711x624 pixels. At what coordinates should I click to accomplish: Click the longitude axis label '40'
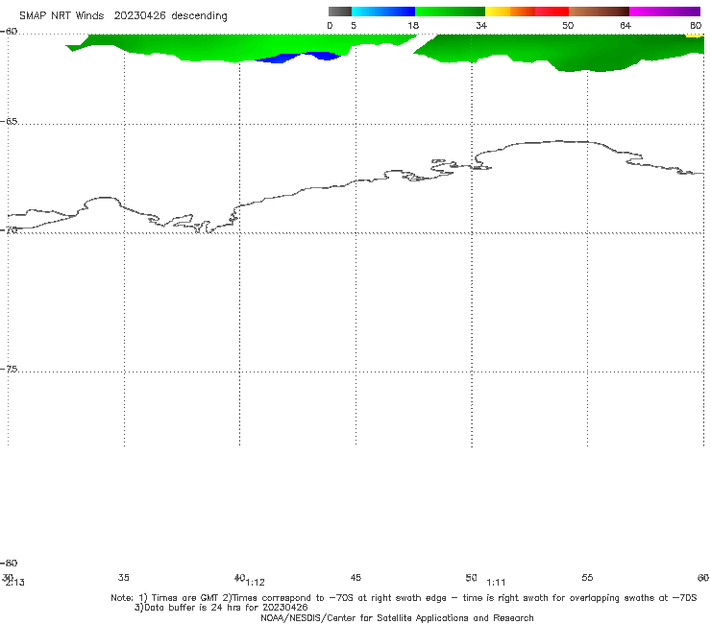coord(240,577)
